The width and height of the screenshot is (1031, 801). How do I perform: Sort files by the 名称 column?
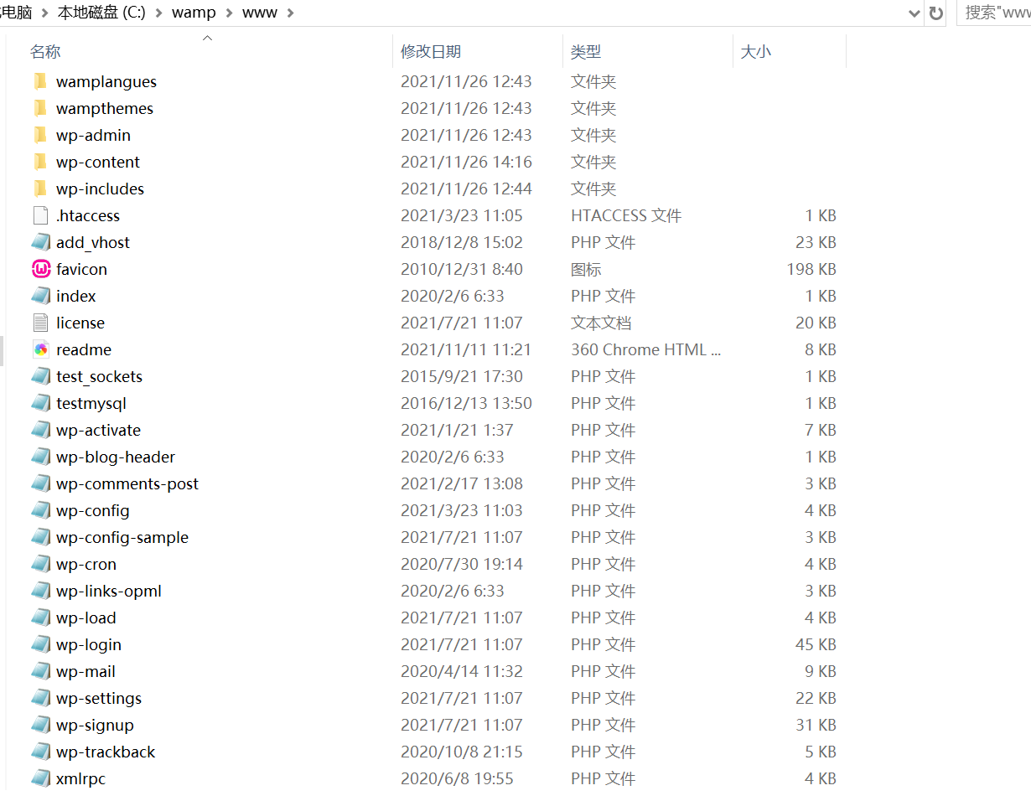(x=45, y=52)
